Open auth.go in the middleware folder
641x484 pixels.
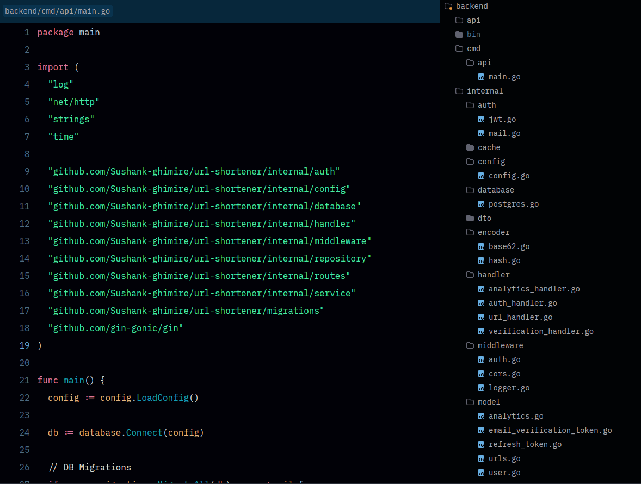(x=504, y=360)
